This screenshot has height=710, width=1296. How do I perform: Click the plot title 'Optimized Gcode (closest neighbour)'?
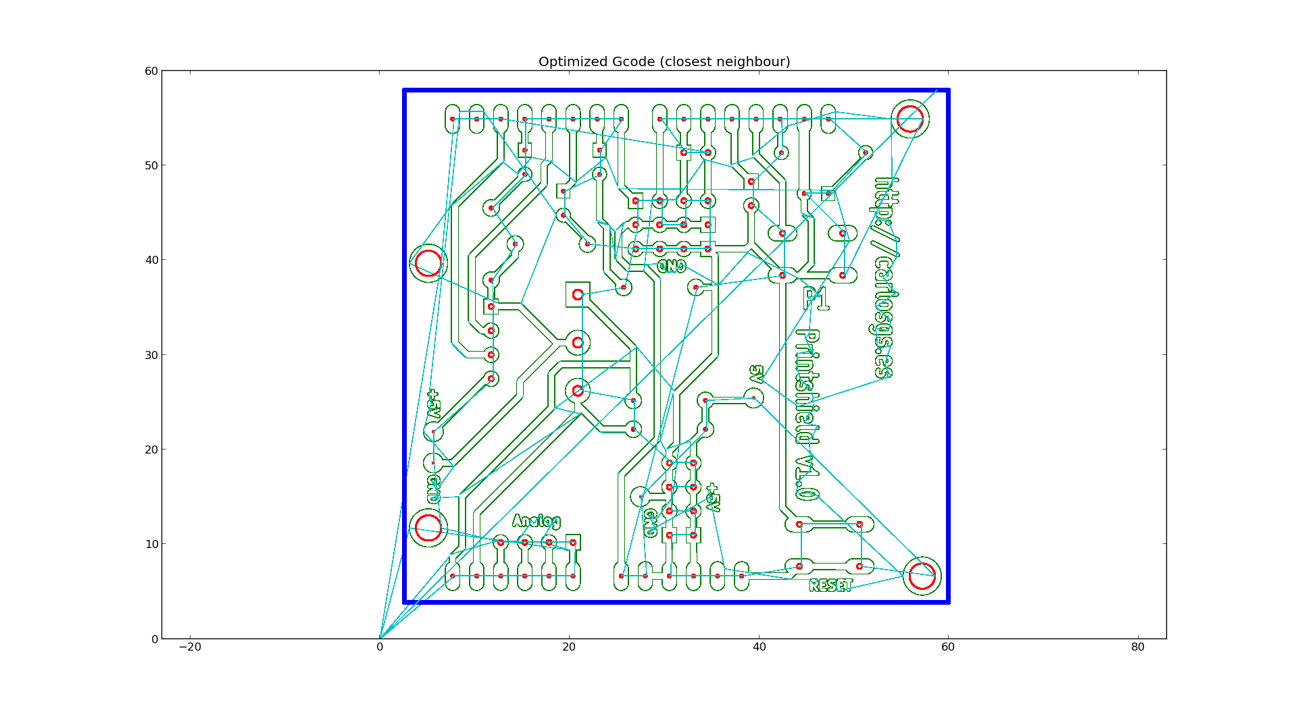[x=664, y=61]
